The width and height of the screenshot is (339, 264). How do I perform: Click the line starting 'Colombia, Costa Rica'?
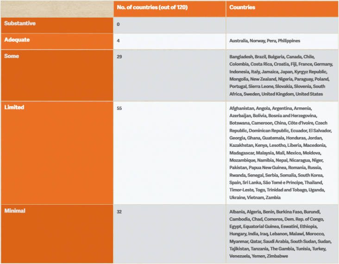click(x=281, y=64)
